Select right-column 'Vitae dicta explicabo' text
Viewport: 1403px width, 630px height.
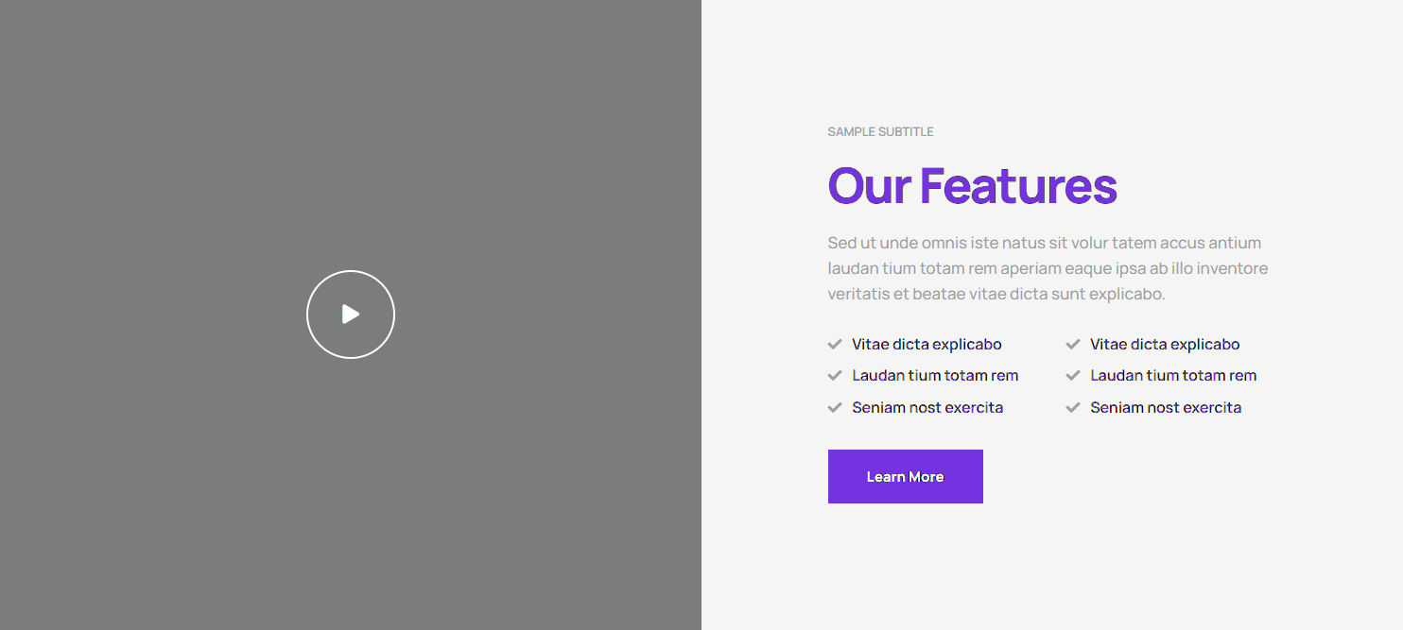tap(1165, 345)
